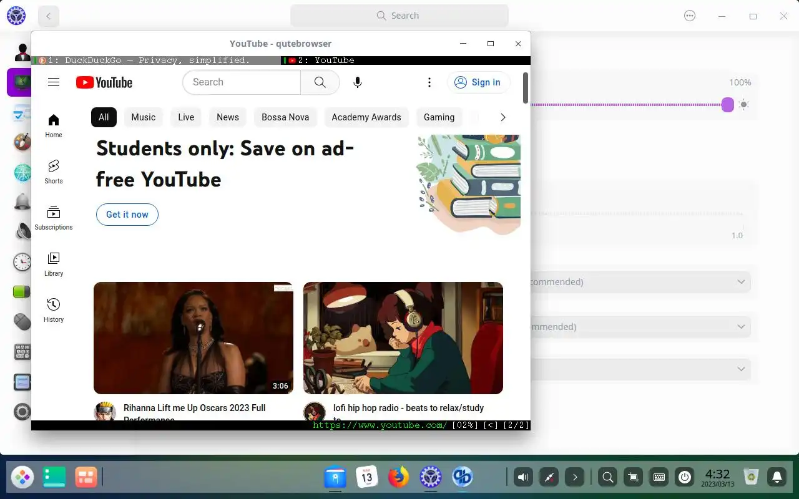Open the YouTube hamburger guide menu

pos(54,82)
